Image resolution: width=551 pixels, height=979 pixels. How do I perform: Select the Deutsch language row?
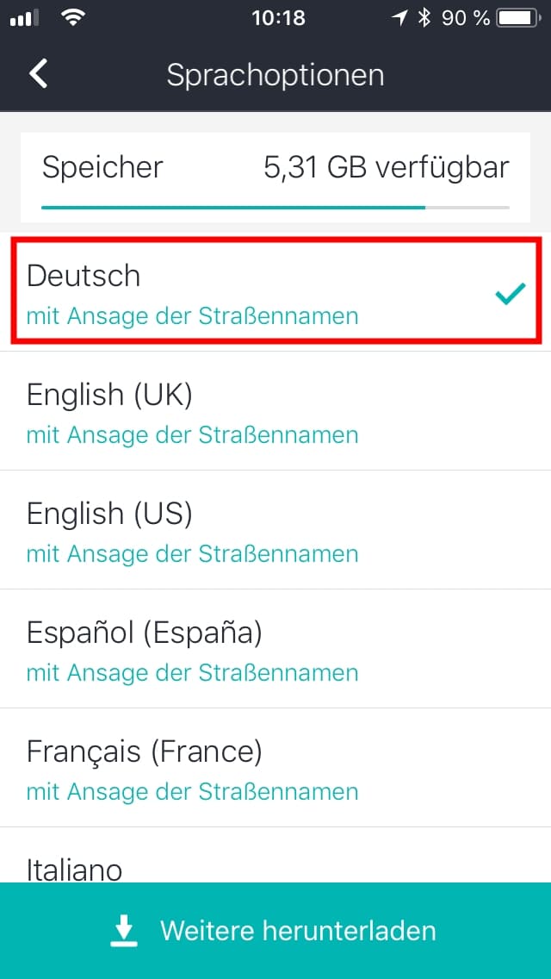click(x=275, y=291)
